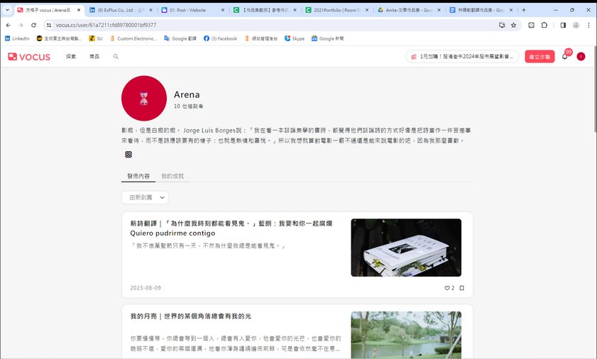The width and height of the screenshot is (597, 359).
Task: Open the tab search chevron at top-left
Action: point(7,10)
